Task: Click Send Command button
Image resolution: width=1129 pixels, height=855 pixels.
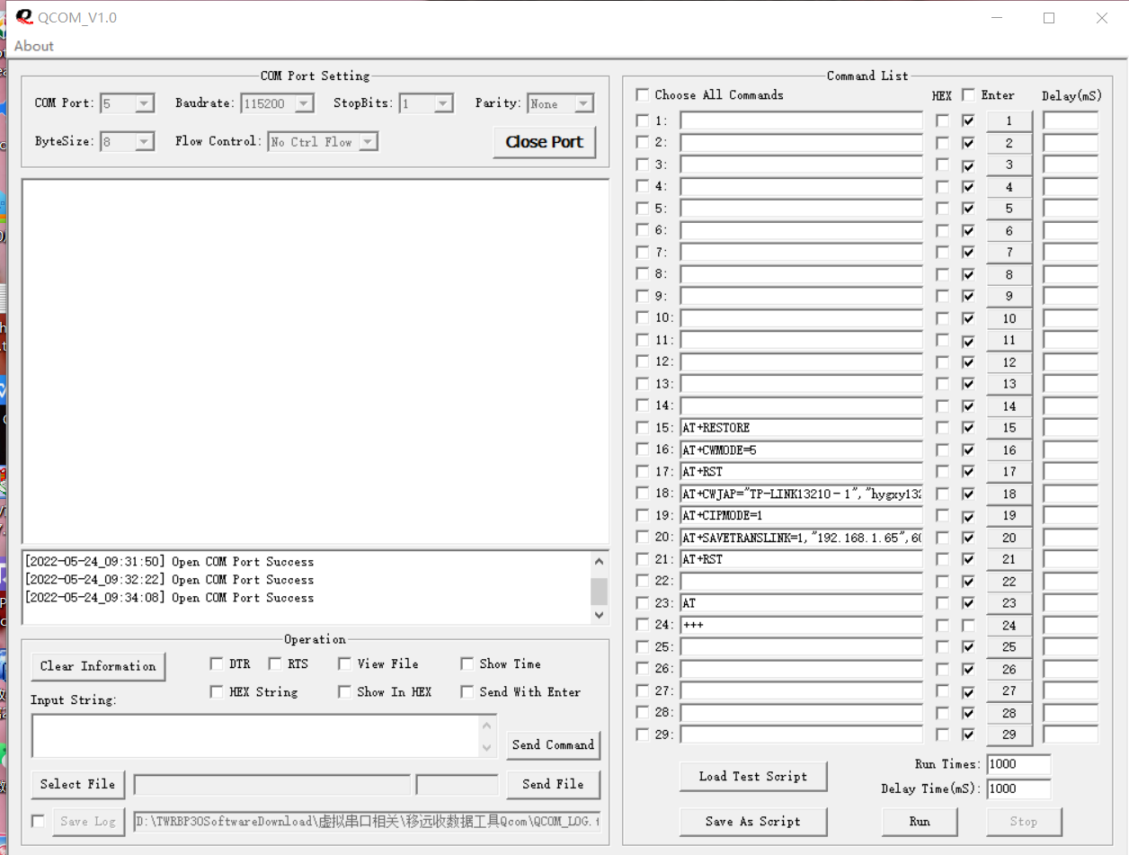Action: pyautogui.click(x=553, y=744)
